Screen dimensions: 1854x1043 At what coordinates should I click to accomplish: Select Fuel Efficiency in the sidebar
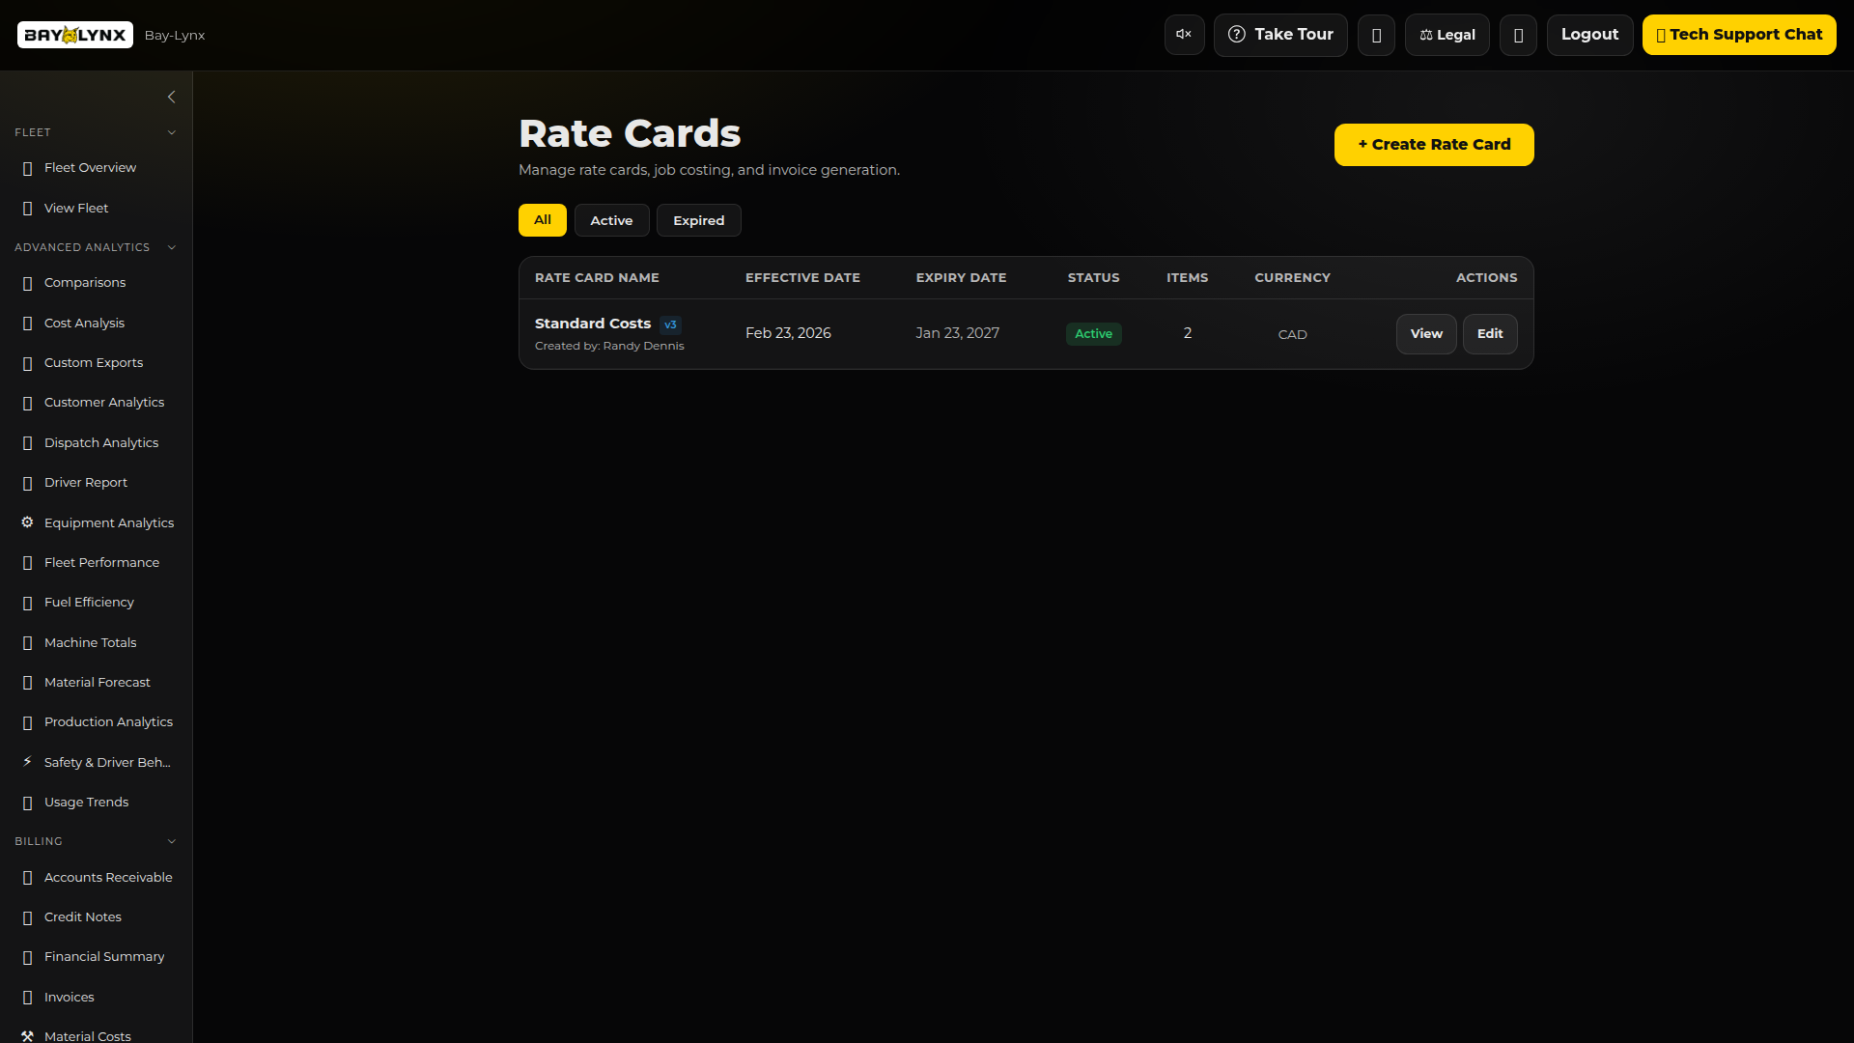(x=89, y=602)
